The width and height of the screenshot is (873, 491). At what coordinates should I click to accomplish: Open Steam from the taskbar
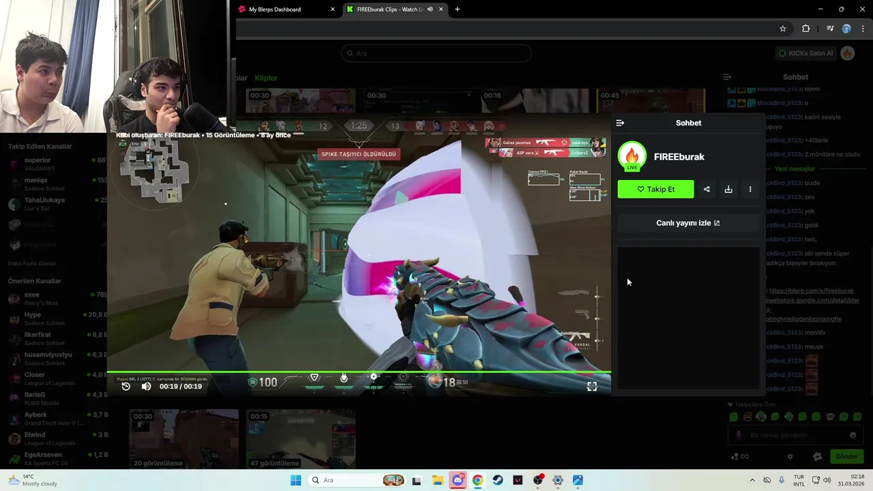pyautogui.click(x=497, y=480)
